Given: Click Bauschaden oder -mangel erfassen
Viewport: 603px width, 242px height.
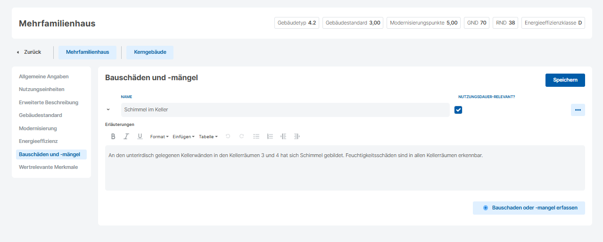Looking at the screenshot, I should (x=529, y=208).
